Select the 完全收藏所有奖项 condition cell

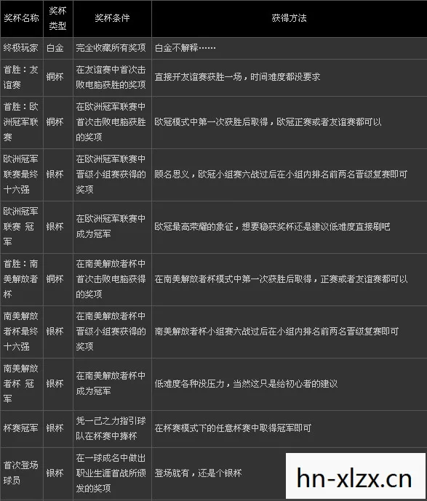coord(112,48)
